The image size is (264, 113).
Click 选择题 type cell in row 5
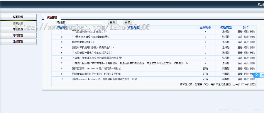point(226,53)
